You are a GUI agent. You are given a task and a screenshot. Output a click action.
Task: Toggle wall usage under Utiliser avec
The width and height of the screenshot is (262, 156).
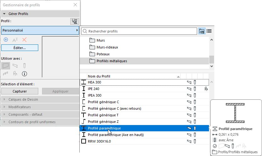click(x=6, y=66)
